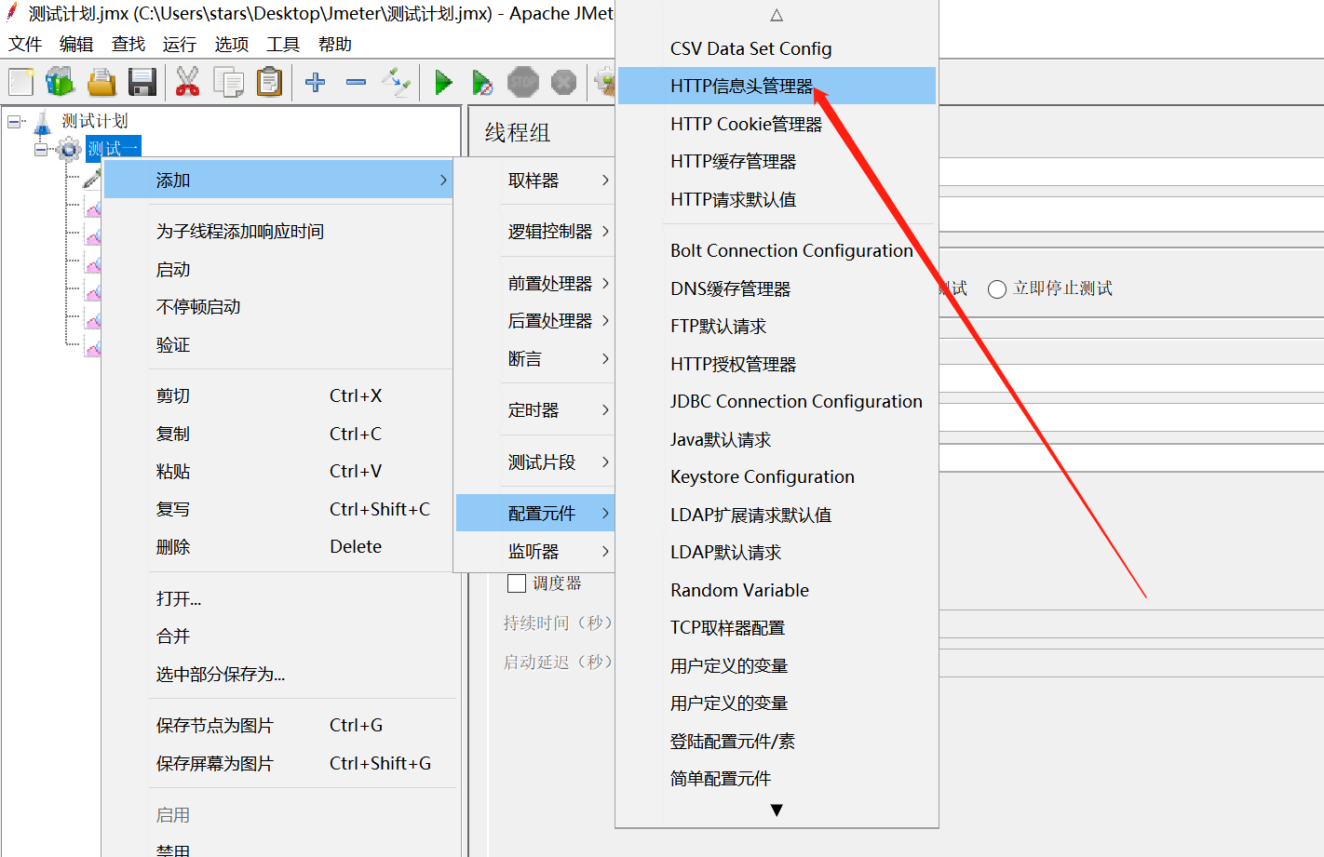The height and width of the screenshot is (857, 1324).
Task: Open the 运行 menu
Action: point(179,43)
